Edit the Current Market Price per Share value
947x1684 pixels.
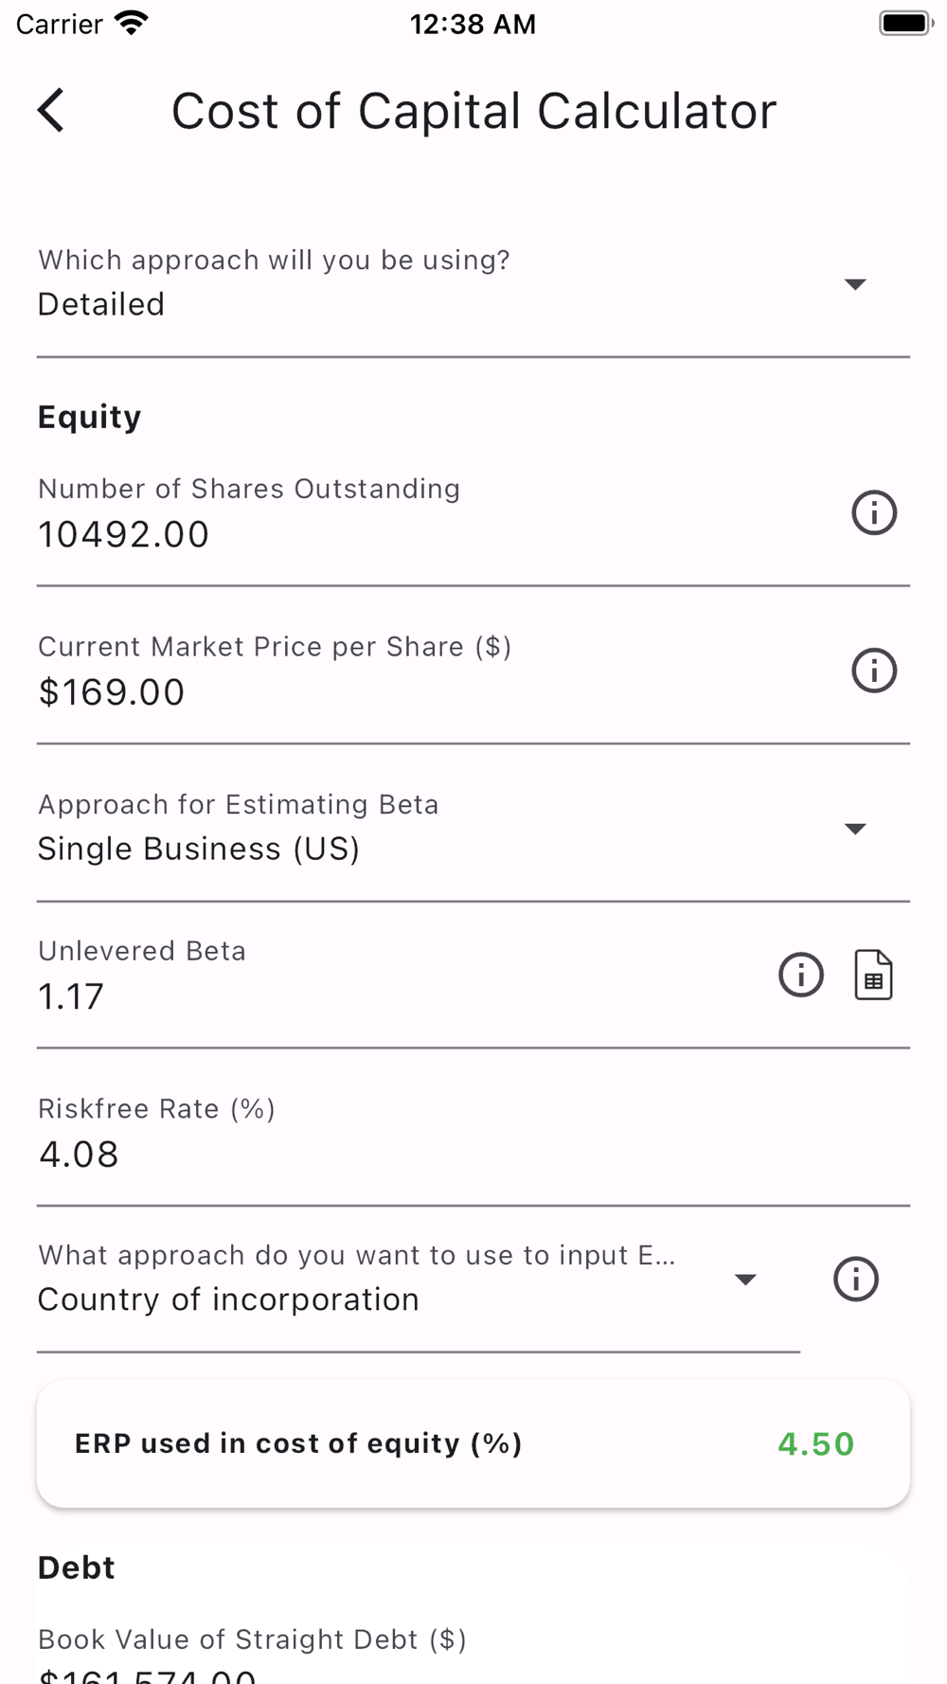tap(417, 692)
